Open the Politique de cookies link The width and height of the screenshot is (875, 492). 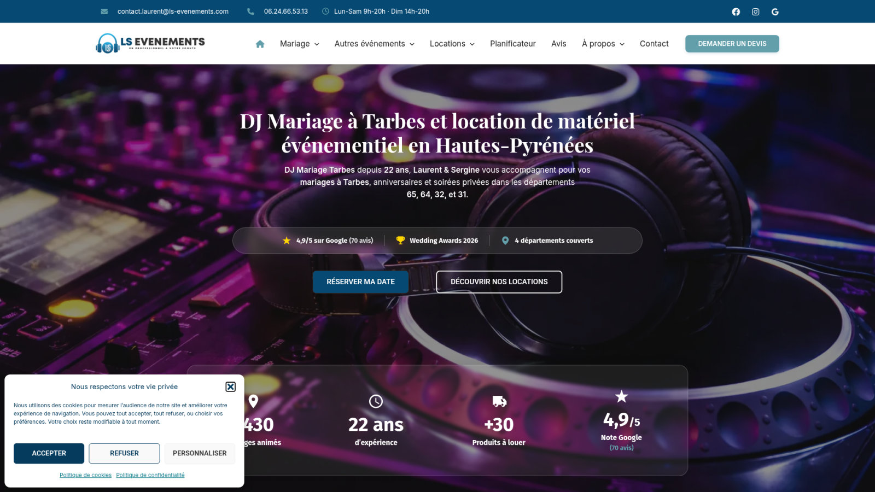pos(86,475)
